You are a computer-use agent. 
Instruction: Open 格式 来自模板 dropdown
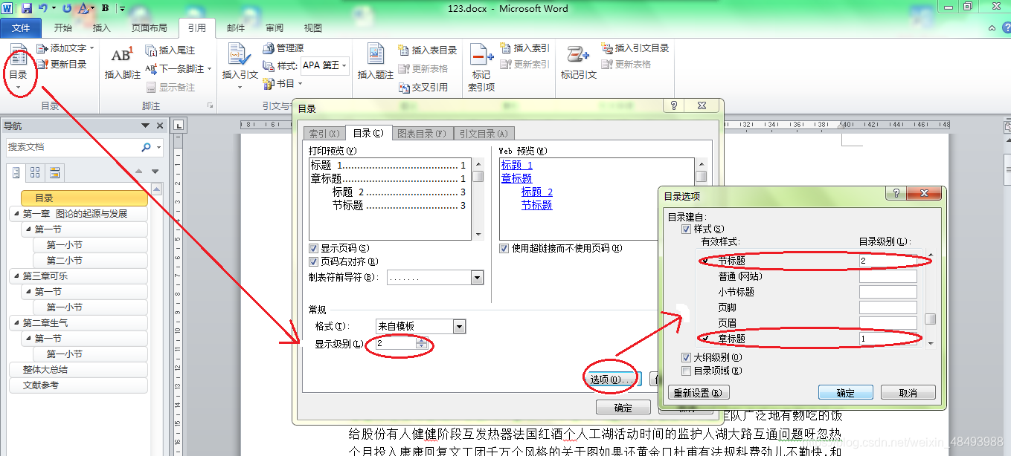pyautogui.click(x=459, y=326)
